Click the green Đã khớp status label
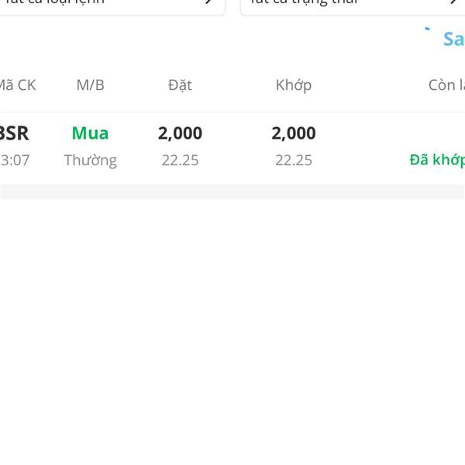Viewport: 465px width, 465px height. 437,160
